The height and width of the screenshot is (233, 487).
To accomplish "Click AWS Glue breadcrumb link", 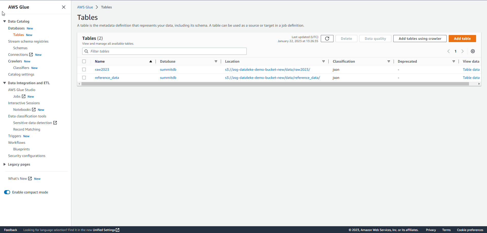I will pos(85,7).
